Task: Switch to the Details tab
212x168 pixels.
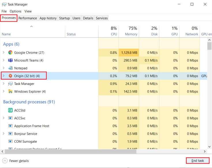Action: point(88,18)
